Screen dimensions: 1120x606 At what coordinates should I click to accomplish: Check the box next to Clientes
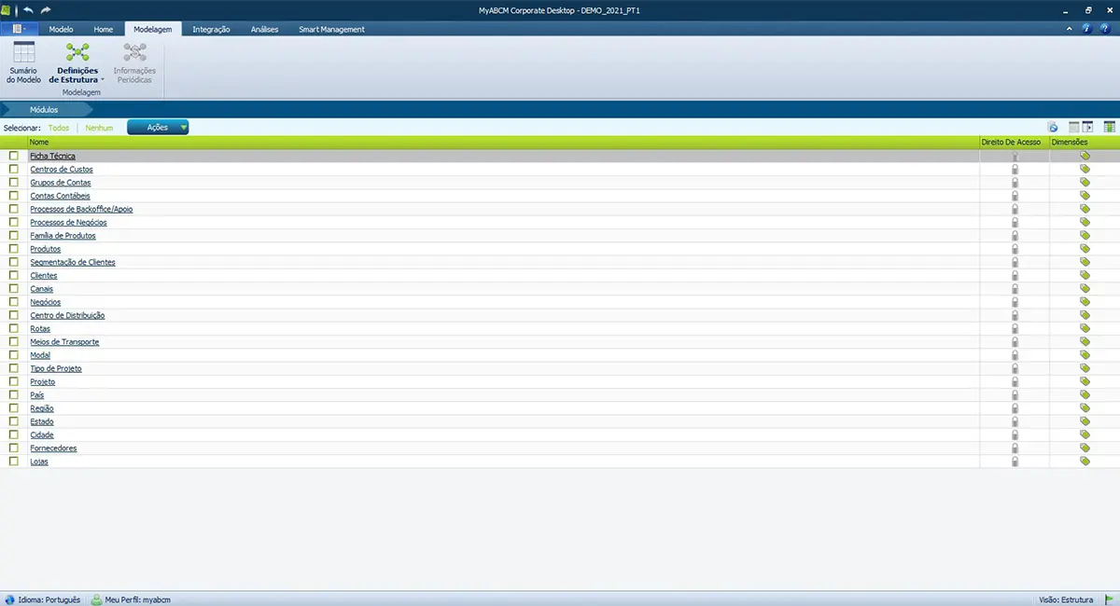point(14,276)
